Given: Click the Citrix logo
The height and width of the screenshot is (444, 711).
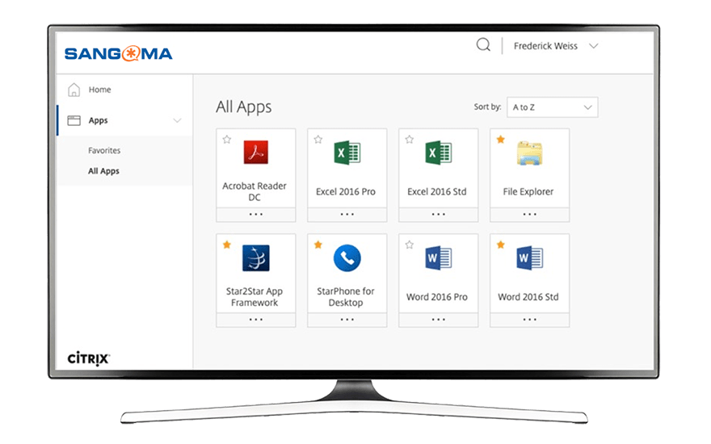Looking at the screenshot, I should pyautogui.click(x=88, y=358).
